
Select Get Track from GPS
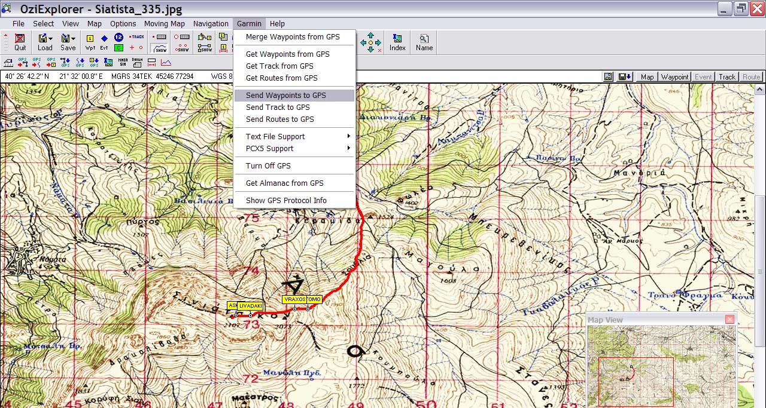[279, 66]
